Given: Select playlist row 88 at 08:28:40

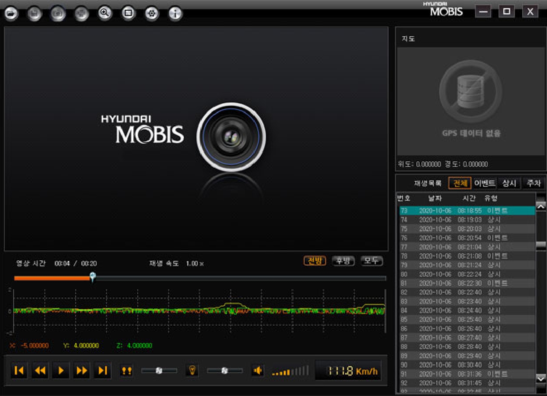Looking at the screenshot, I should tap(467, 346).
